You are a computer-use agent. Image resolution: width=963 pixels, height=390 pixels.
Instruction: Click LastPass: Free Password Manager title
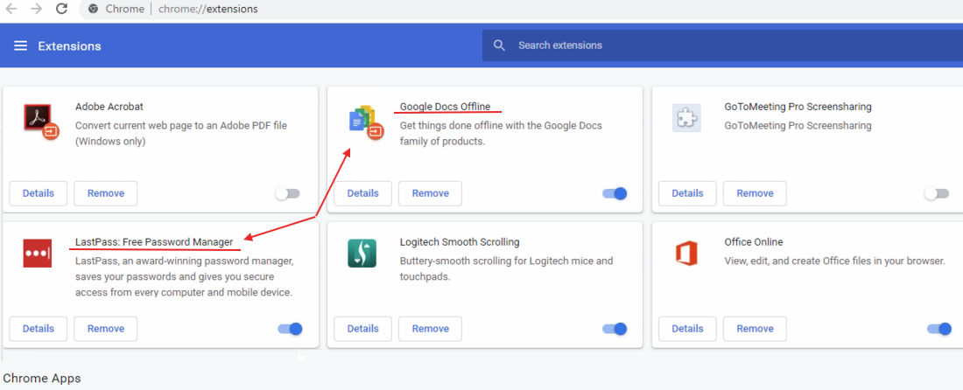pos(154,241)
